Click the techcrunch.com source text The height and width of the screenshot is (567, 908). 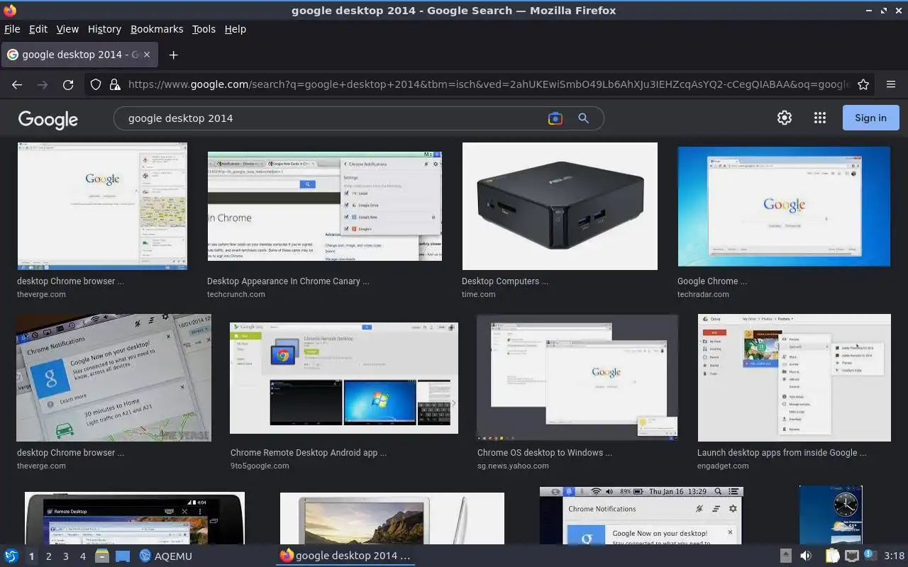[x=236, y=294]
